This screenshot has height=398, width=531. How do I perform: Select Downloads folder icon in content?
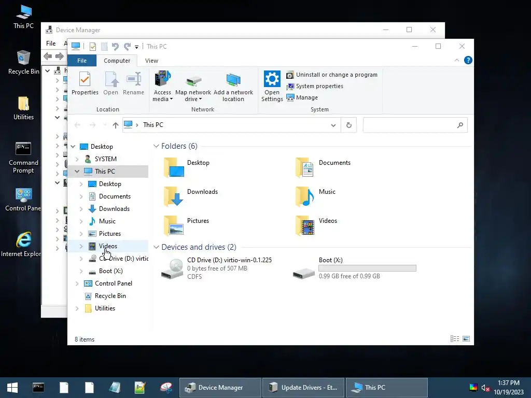(x=173, y=196)
